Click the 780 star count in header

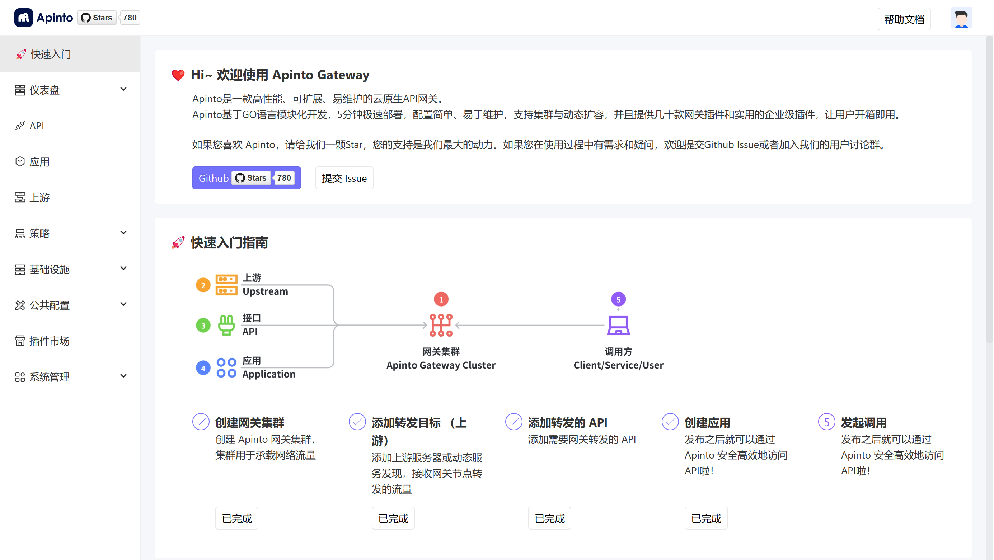pyautogui.click(x=130, y=18)
